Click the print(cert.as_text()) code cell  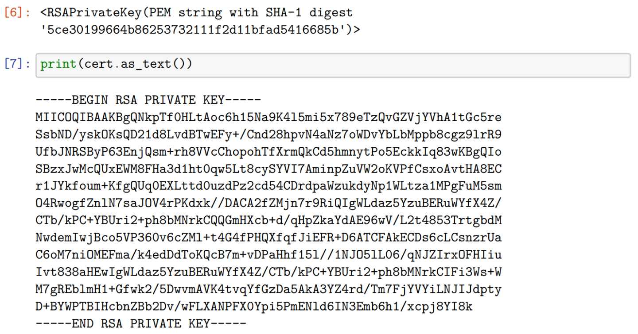(332, 65)
